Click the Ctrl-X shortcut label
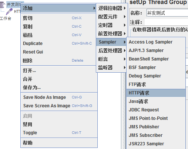The height and width of the screenshot is (149, 188). (x=77, y=18)
